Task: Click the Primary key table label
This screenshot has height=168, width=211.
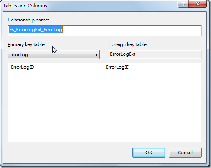Action: pos(26,44)
